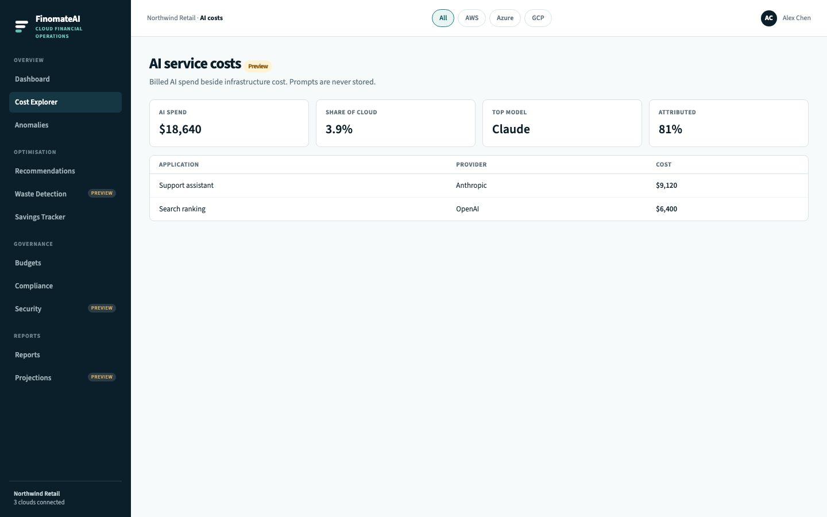Select the All cloud filter
The height and width of the screenshot is (517, 827).
pos(443,18)
